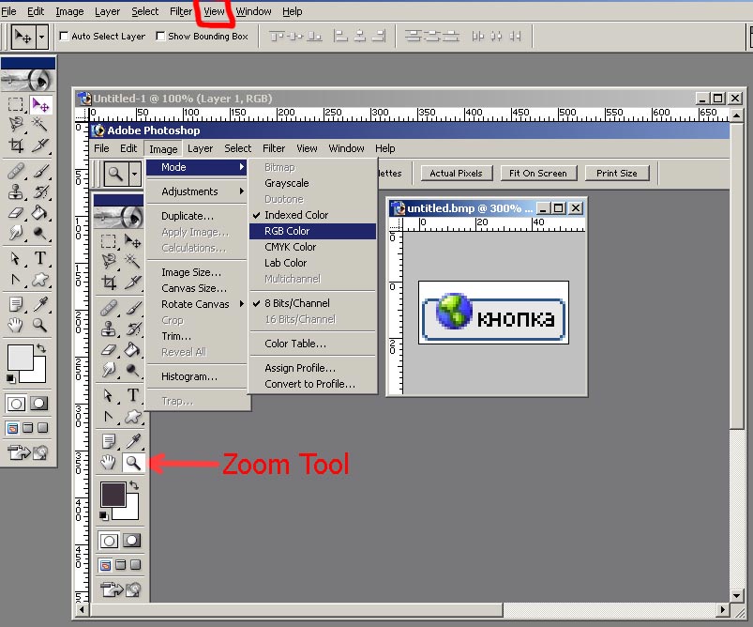
Task: Select the Eyedropper tool in main toolbox
Action: pyautogui.click(x=40, y=304)
